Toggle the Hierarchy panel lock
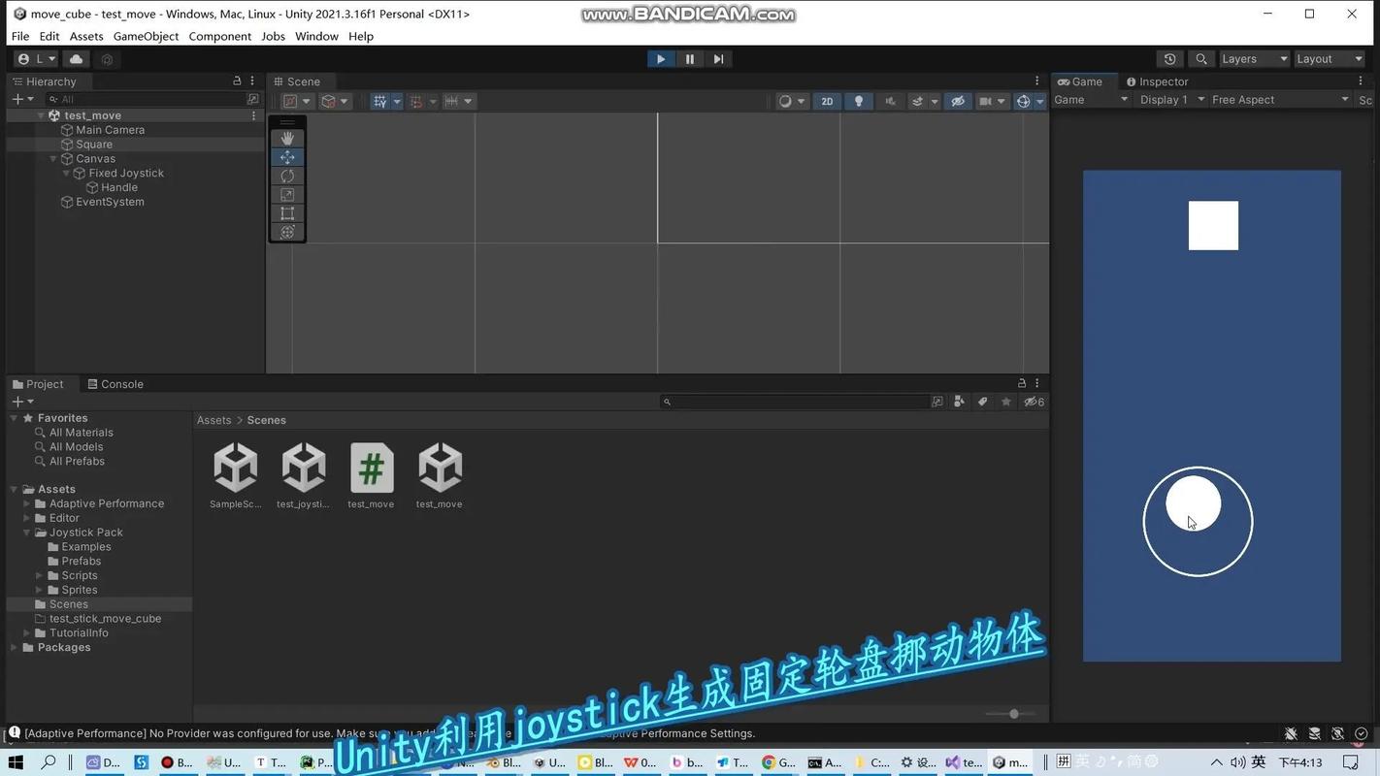Image resolution: width=1380 pixels, height=776 pixels. coord(237,81)
